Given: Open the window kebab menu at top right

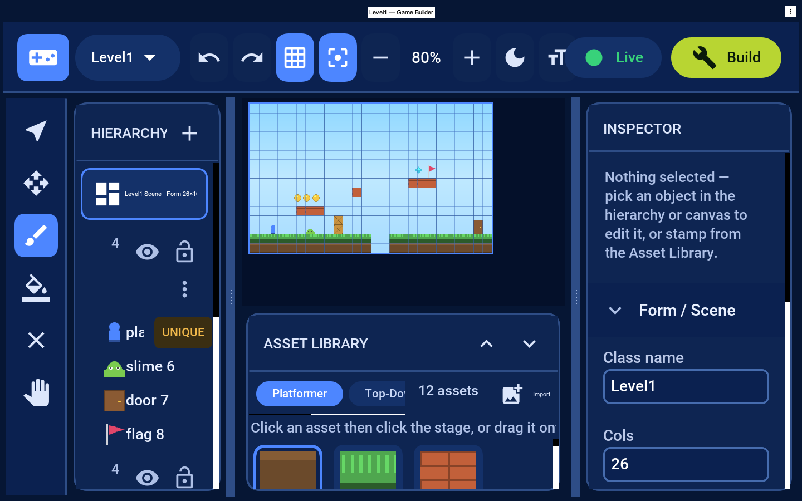Looking at the screenshot, I should coord(790,11).
